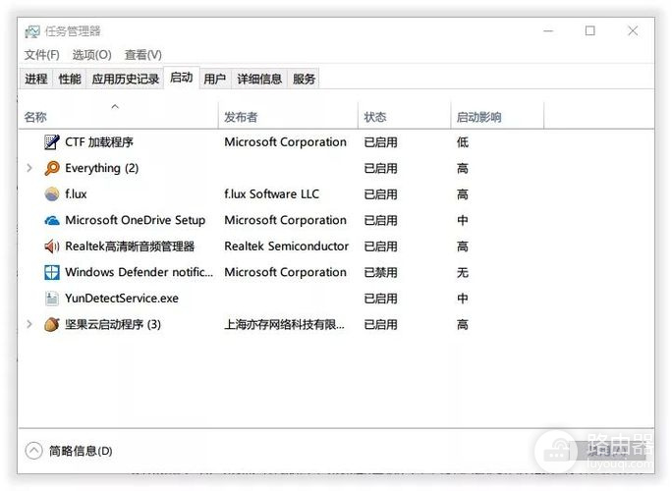Click Realtek Semiconductor publisher cell
The image size is (672, 491).
(x=286, y=246)
